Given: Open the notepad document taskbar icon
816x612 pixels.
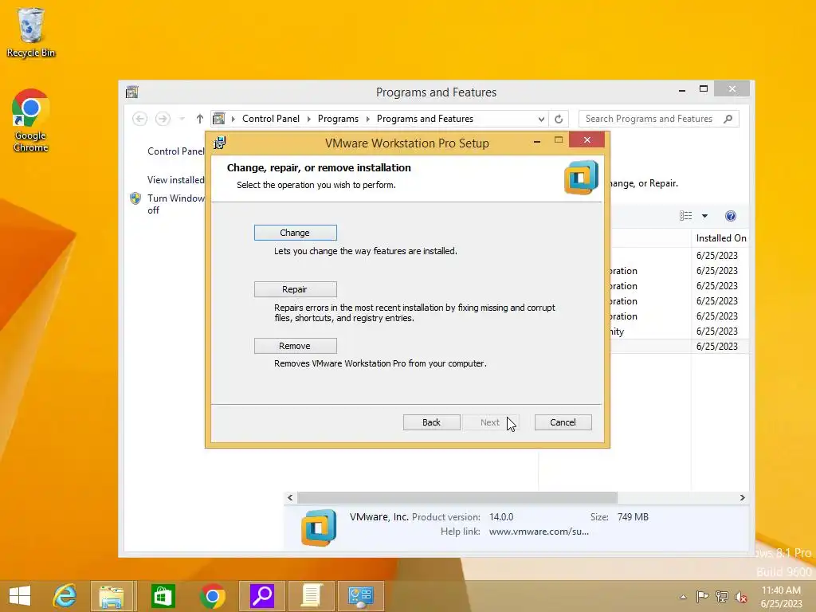Looking at the screenshot, I should tap(312, 596).
